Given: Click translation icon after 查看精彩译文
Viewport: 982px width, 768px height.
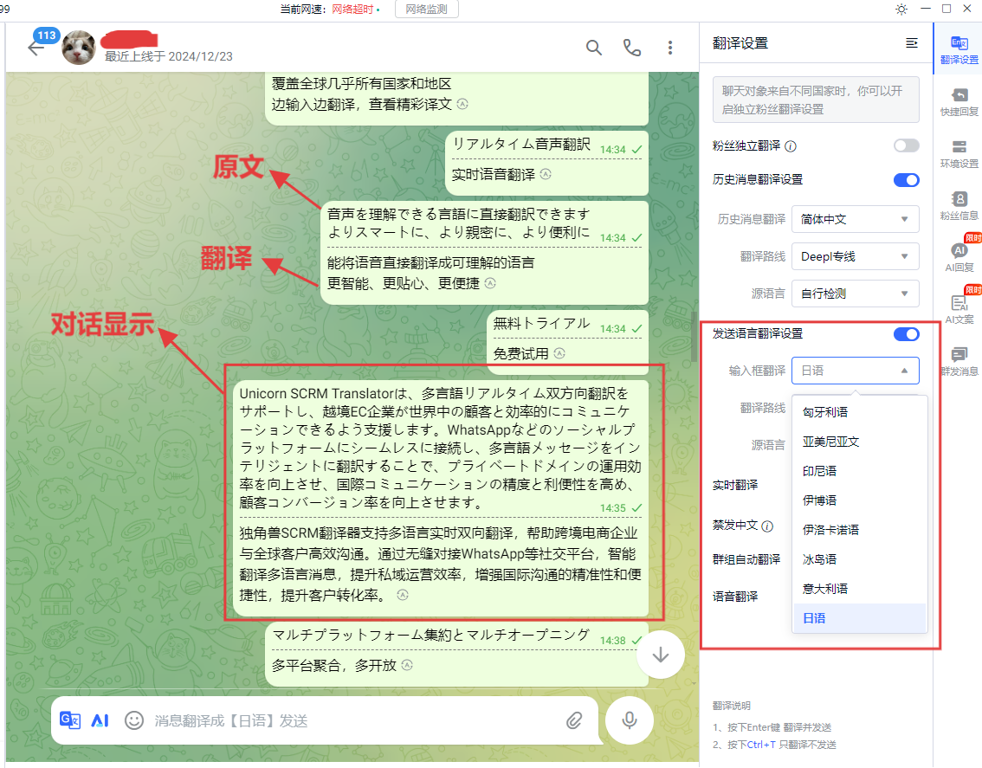Looking at the screenshot, I should tap(462, 104).
